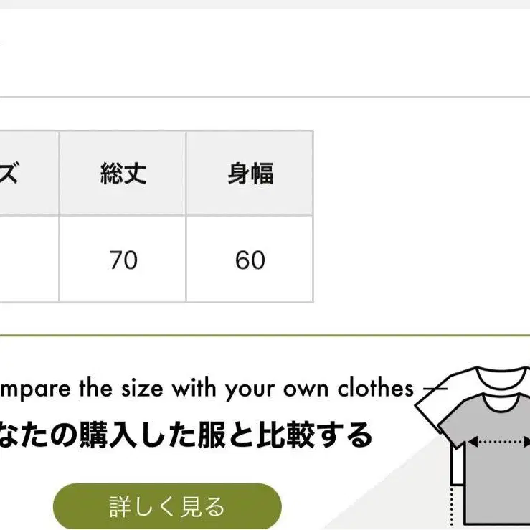This screenshot has height=530, width=530.
Task: Click the green 詳しく見る button
Action: click(x=167, y=506)
